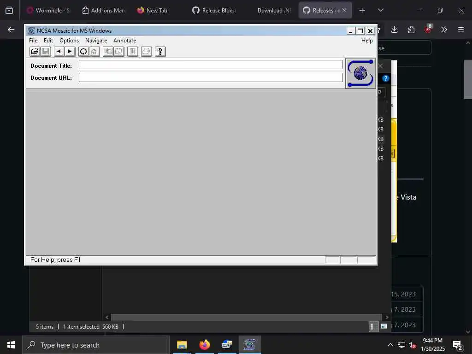Click the File Explorer horizontal scrollbar
The image size is (472, 354).
tap(247, 317)
